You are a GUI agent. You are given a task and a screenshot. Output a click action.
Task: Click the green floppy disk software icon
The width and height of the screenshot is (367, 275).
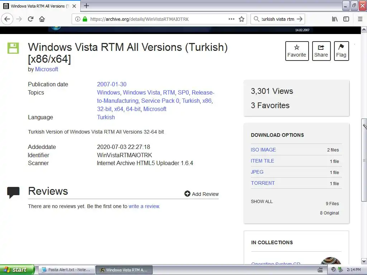tap(13, 48)
